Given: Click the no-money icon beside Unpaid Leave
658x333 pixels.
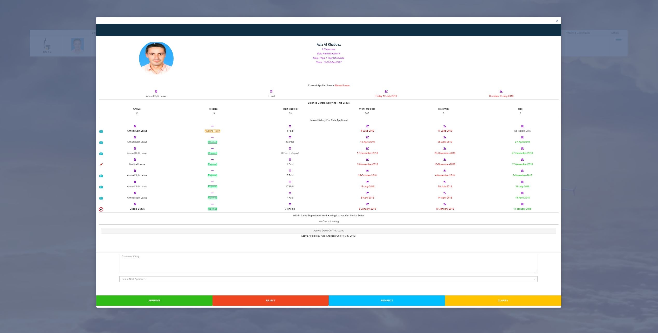Looking at the screenshot, I should point(101,209).
